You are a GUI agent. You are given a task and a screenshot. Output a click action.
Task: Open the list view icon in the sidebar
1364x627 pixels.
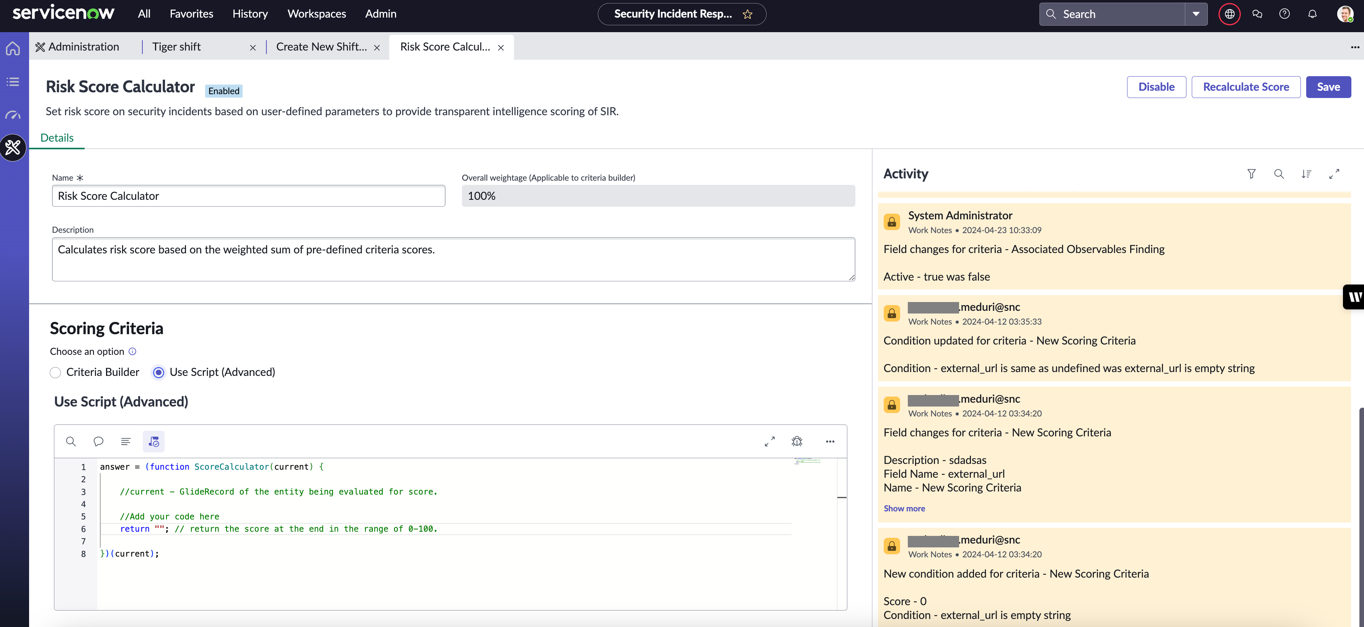pyautogui.click(x=13, y=82)
